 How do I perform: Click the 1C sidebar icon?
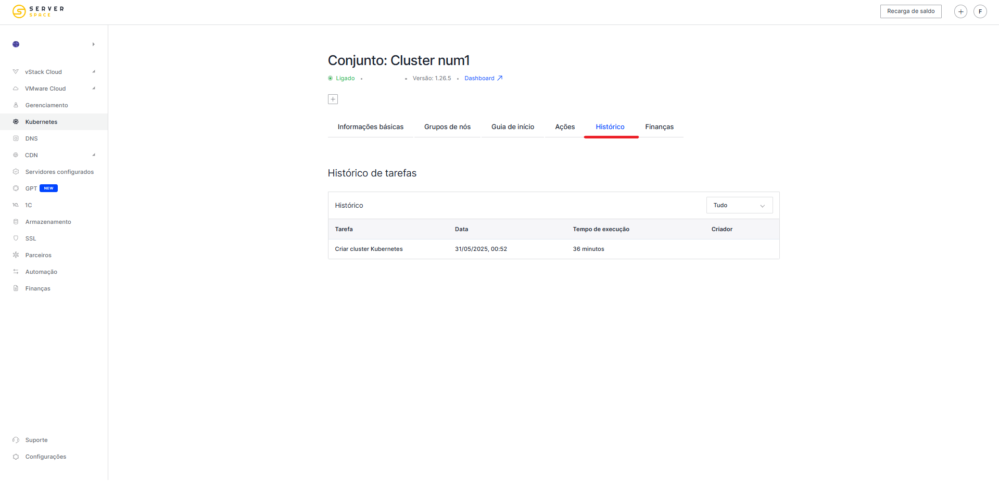[16, 205]
